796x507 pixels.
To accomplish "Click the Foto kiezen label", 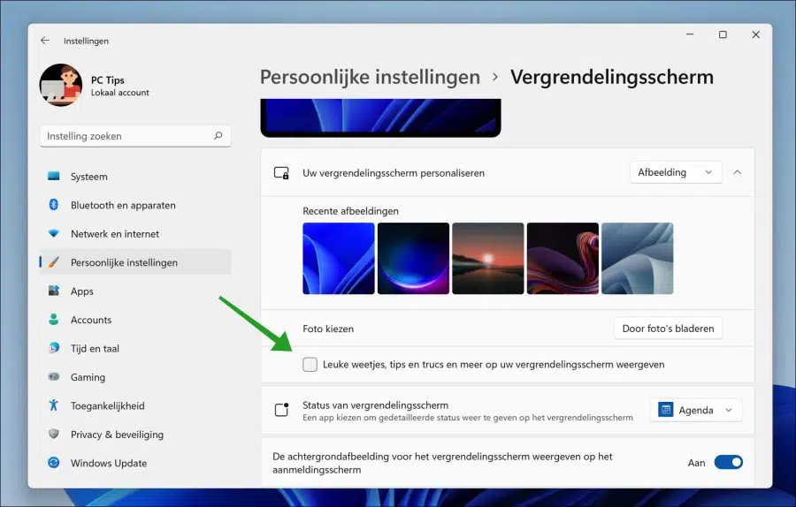I will 328,329.
